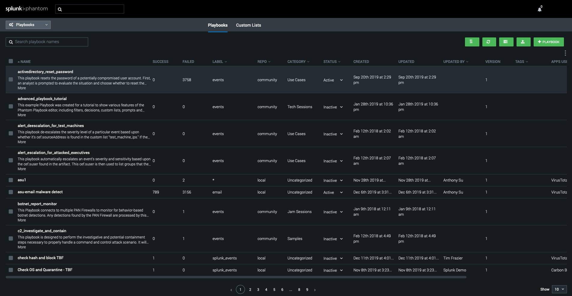
Task: Open status dropdown for advanced_playbook_tutorial
Action: tap(333, 107)
